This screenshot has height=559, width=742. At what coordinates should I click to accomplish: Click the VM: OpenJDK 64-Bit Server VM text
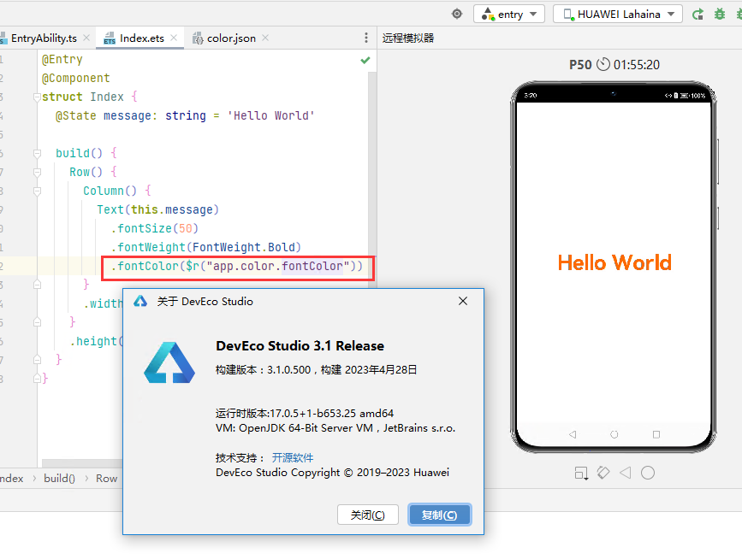(x=335, y=428)
